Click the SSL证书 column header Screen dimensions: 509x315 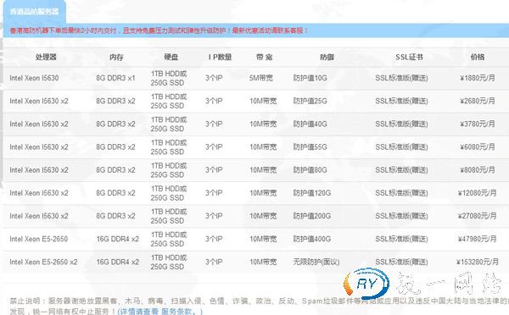pyautogui.click(x=409, y=57)
